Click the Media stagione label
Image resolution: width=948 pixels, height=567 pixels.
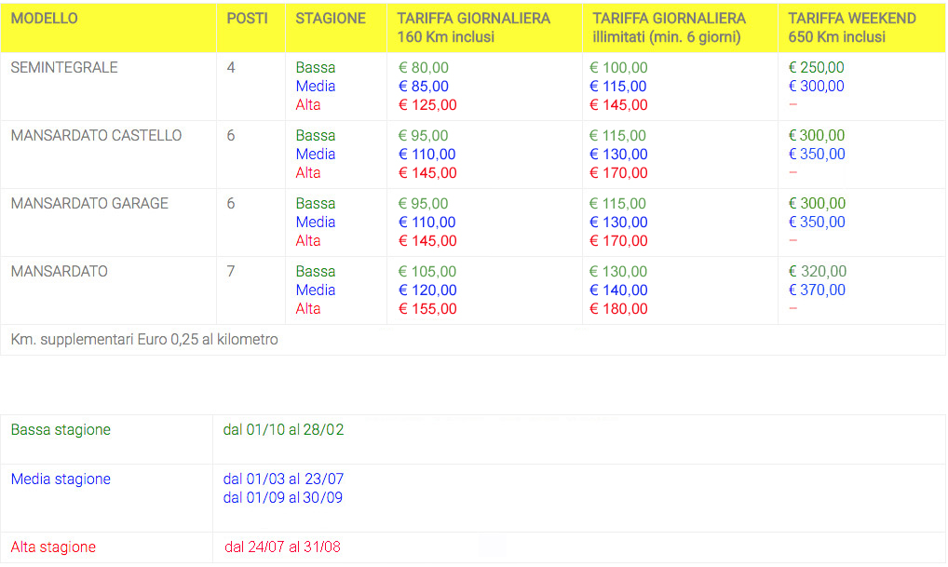(x=61, y=479)
